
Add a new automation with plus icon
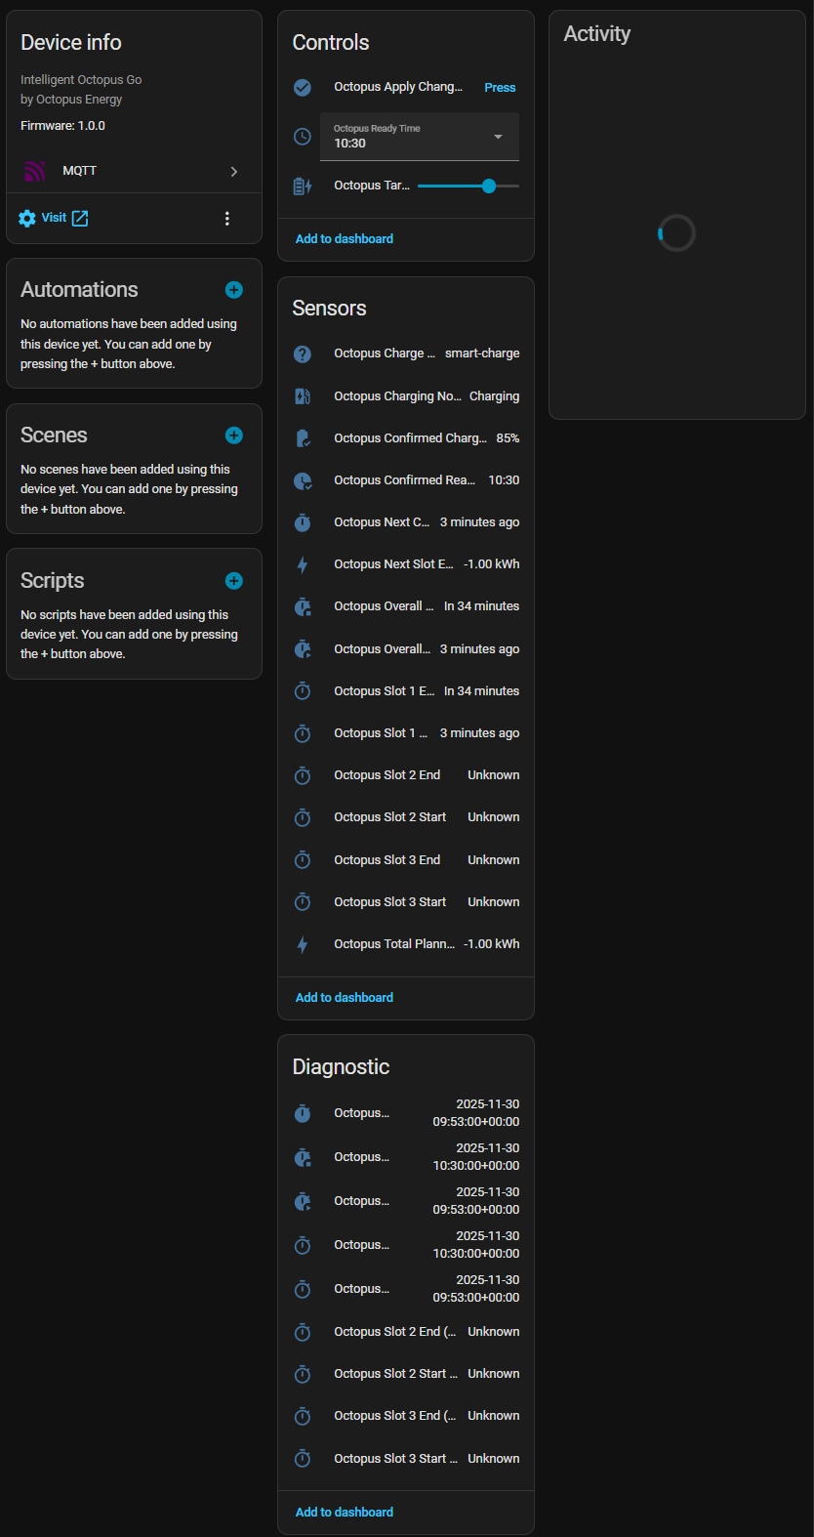[x=234, y=290]
